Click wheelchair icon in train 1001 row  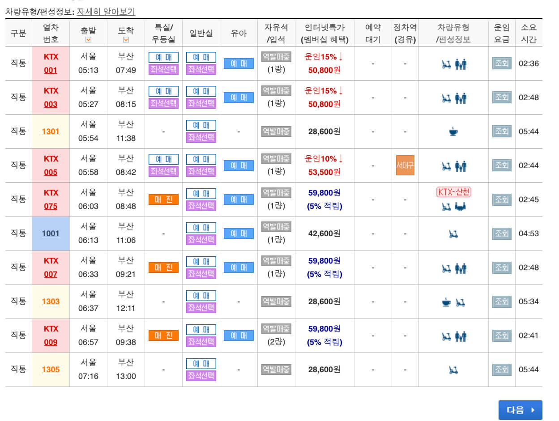[453, 234]
